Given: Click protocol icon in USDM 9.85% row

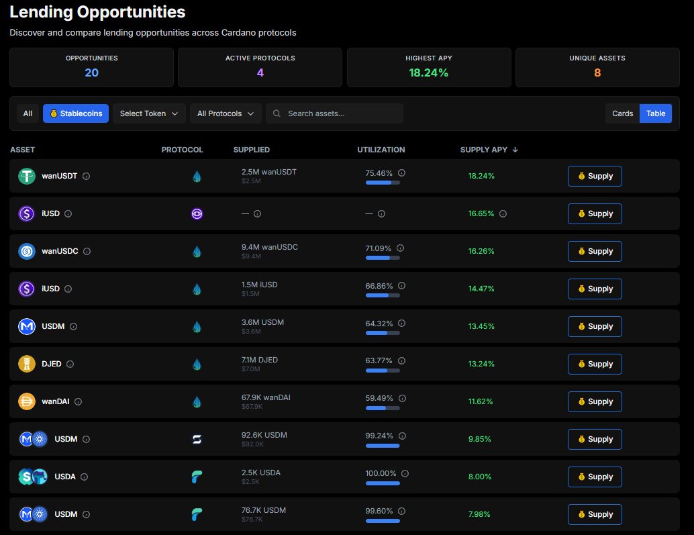Looking at the screenshot, I should [x=197, y=440].
